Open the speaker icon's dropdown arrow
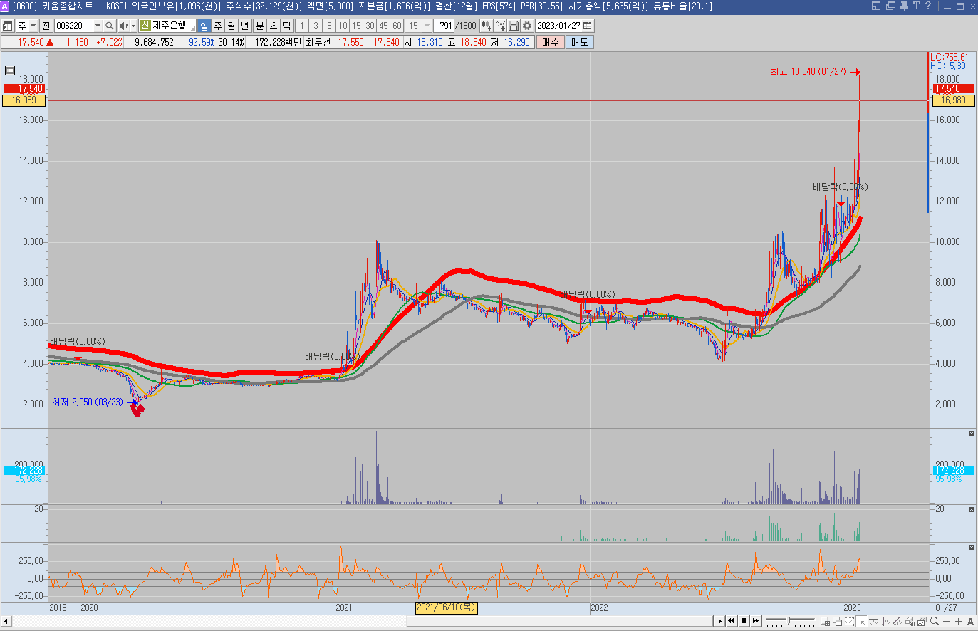This screenshot has height=631, width=978. (x=132, y=26)
